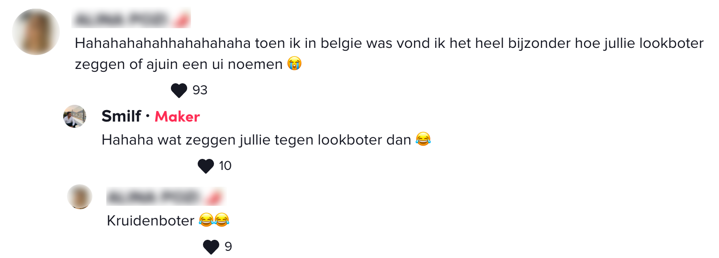Open the small avatar beside Kruidenboter reply

[x=79, y=197]
